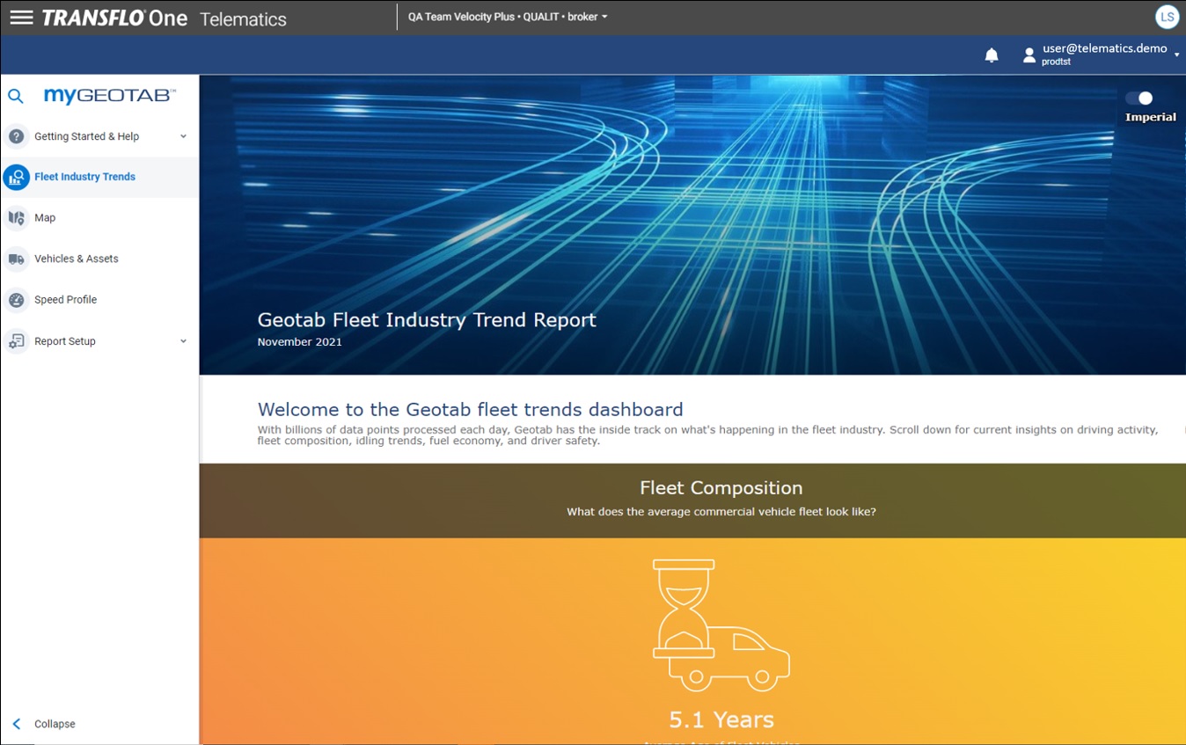
Task: Click the TRANSFLO One logo
Action: pos(114,18)
